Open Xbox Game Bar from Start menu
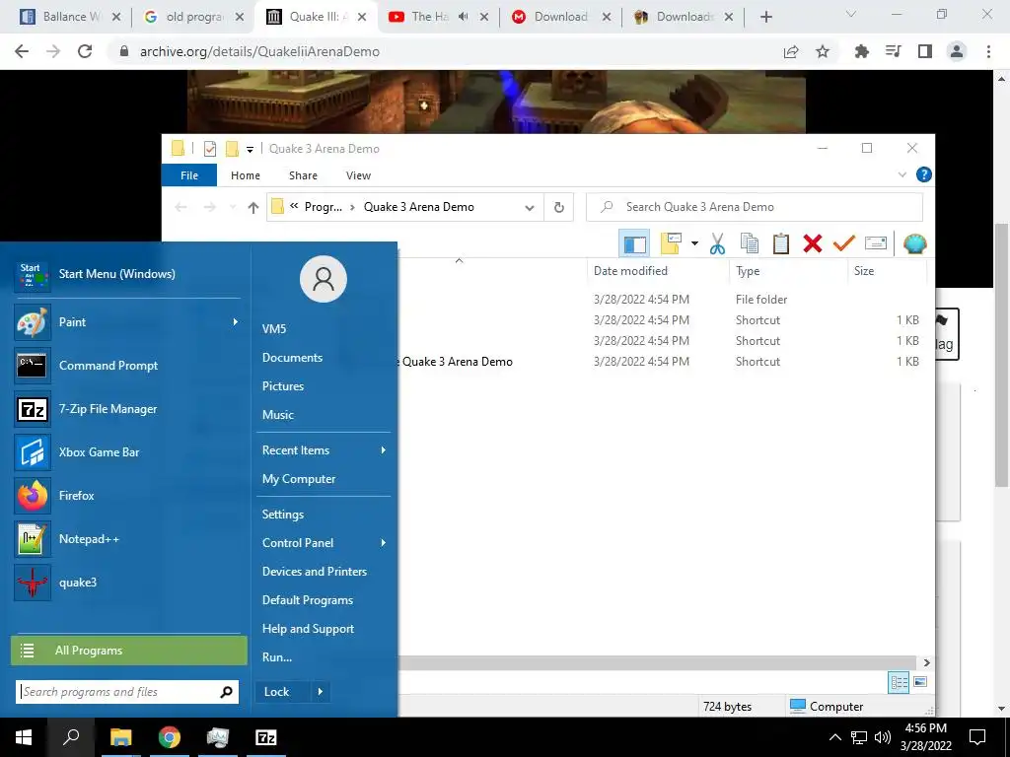This screenshot has height=757, width=1010. click(127, 452)
